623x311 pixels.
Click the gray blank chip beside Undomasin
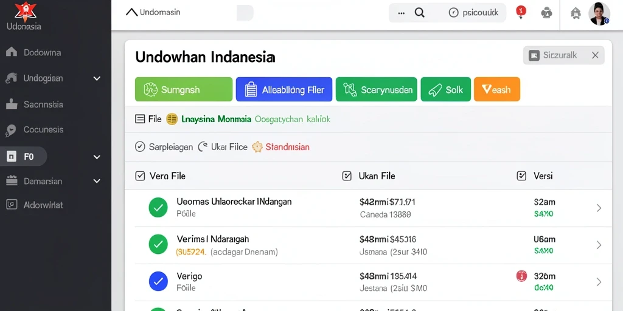click(x=245, y=13)
